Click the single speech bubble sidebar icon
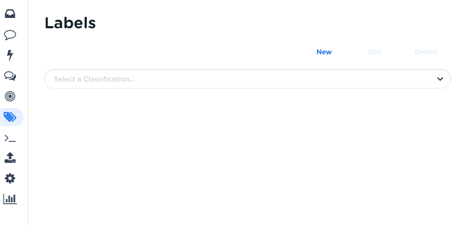 (x=10, y=35)
